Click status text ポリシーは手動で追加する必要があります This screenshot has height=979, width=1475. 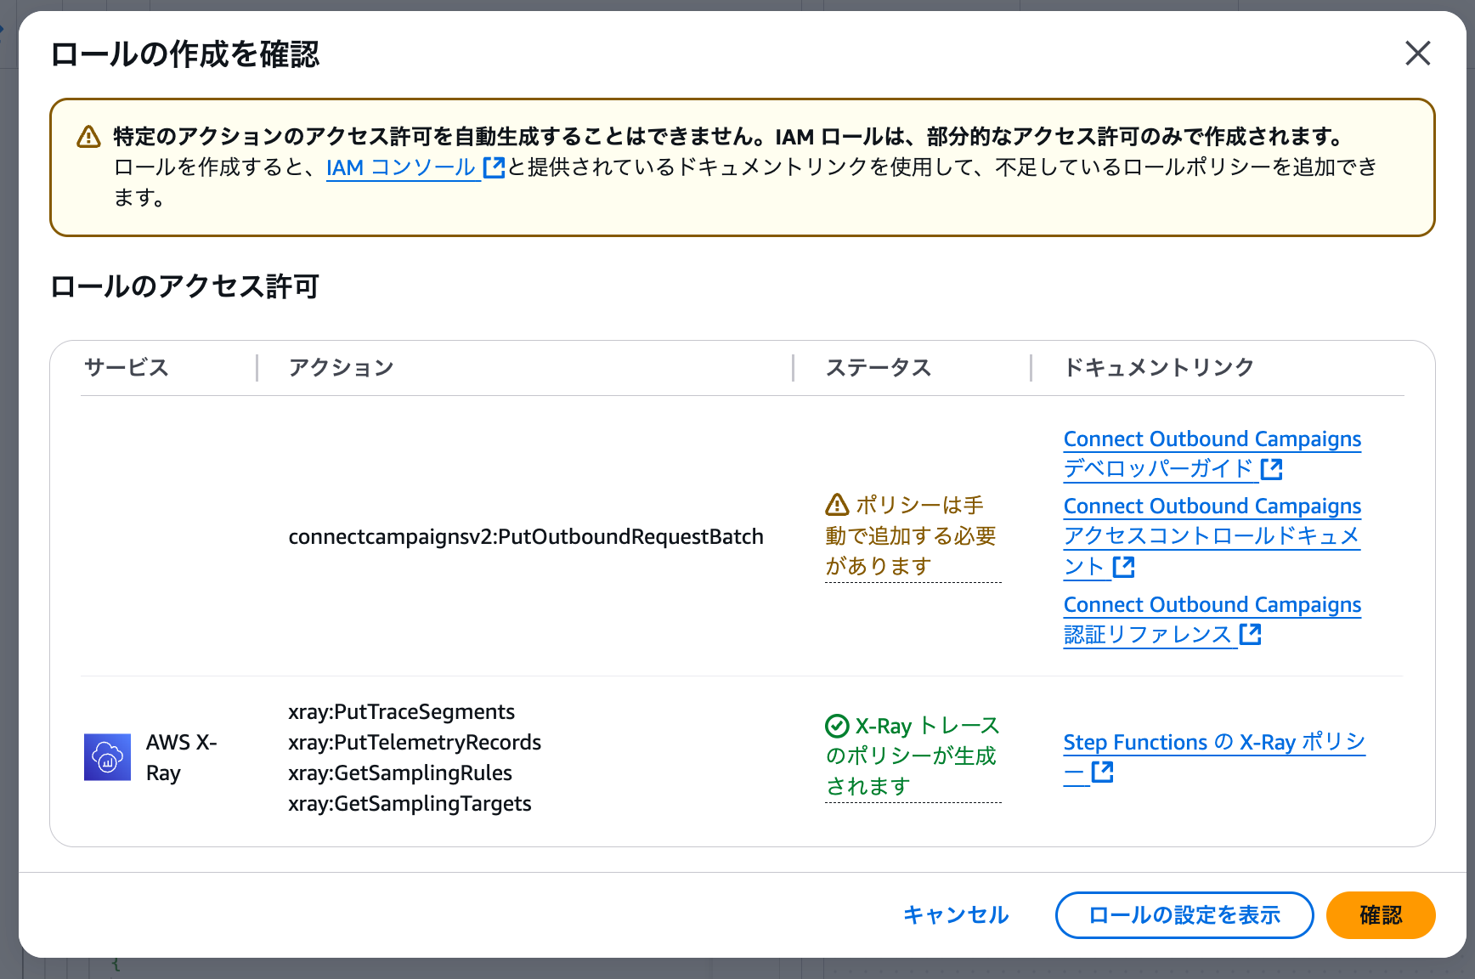coord(913,536)
